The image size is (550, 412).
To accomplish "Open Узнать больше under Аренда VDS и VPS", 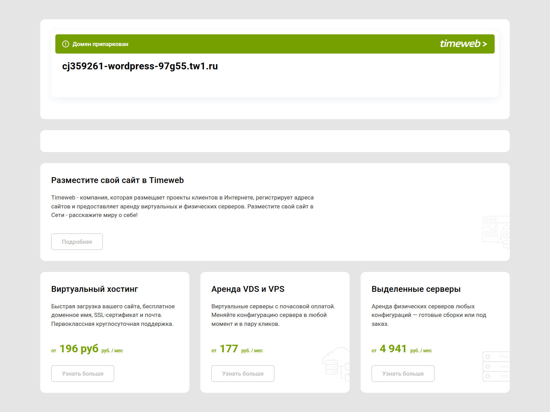I will point(243,374).
